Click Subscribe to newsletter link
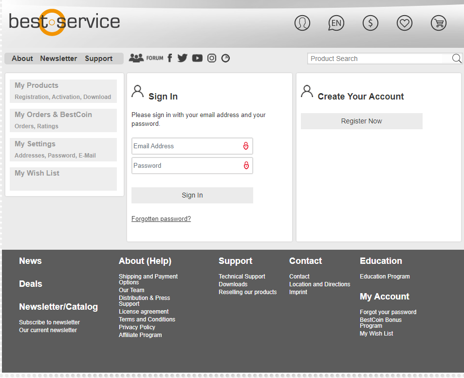The height and width of the screenshot is (378, 464). point(49,322)
